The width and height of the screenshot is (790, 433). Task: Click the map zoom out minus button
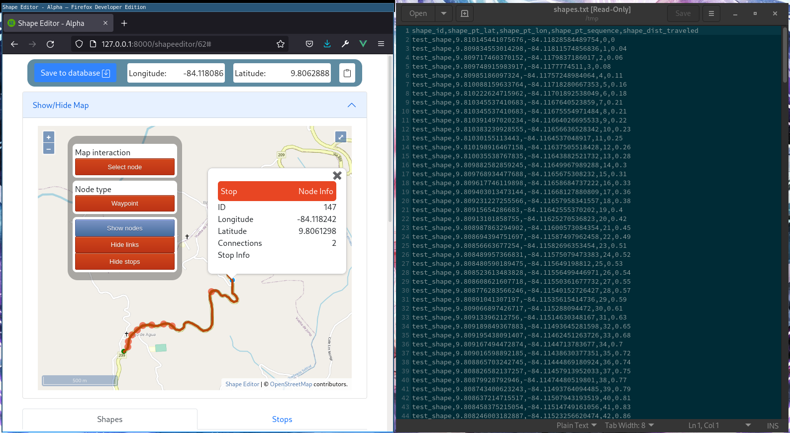coord(49,149)
